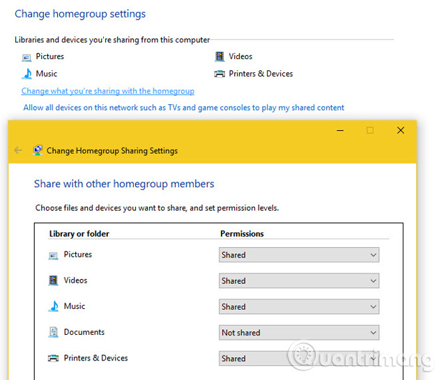Click the Videos film icon in table

(x=53, y=280)
